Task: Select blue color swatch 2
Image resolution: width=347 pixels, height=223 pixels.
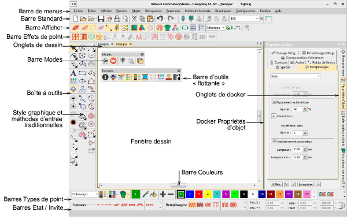Action: (x=190, y=194)
